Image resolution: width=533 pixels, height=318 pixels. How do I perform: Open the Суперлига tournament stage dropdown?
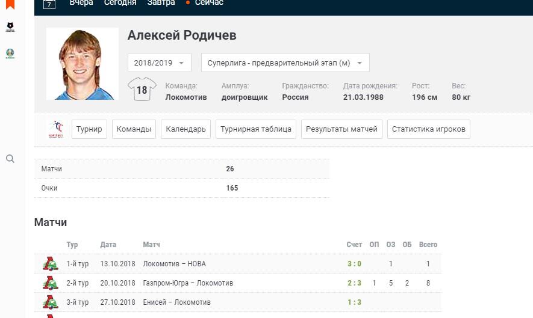point(285,63)
